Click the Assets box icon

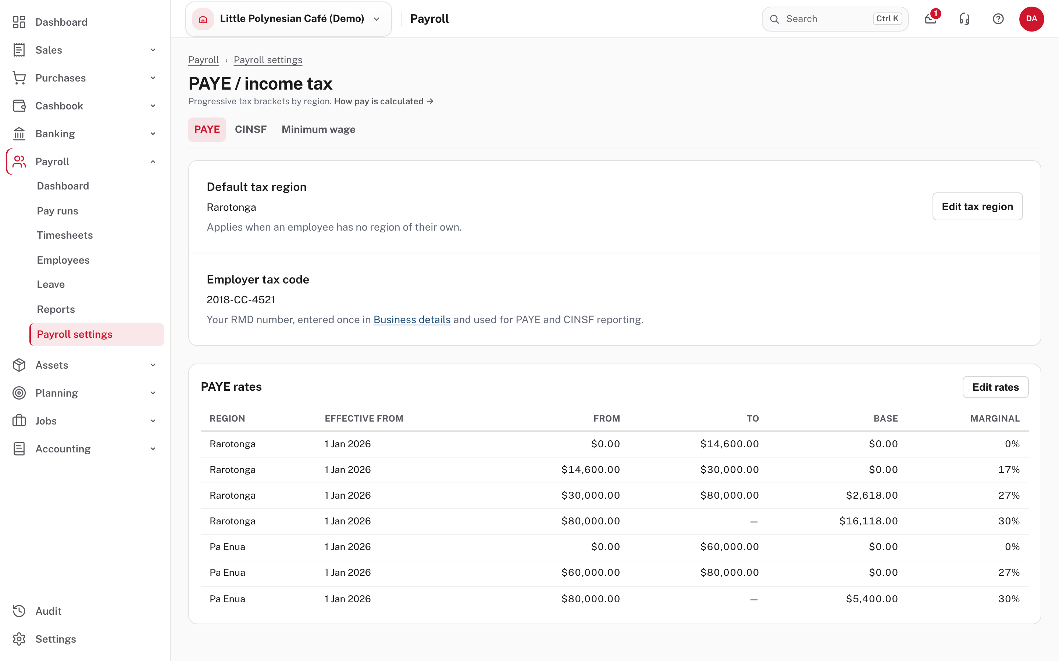click(19, 365)
